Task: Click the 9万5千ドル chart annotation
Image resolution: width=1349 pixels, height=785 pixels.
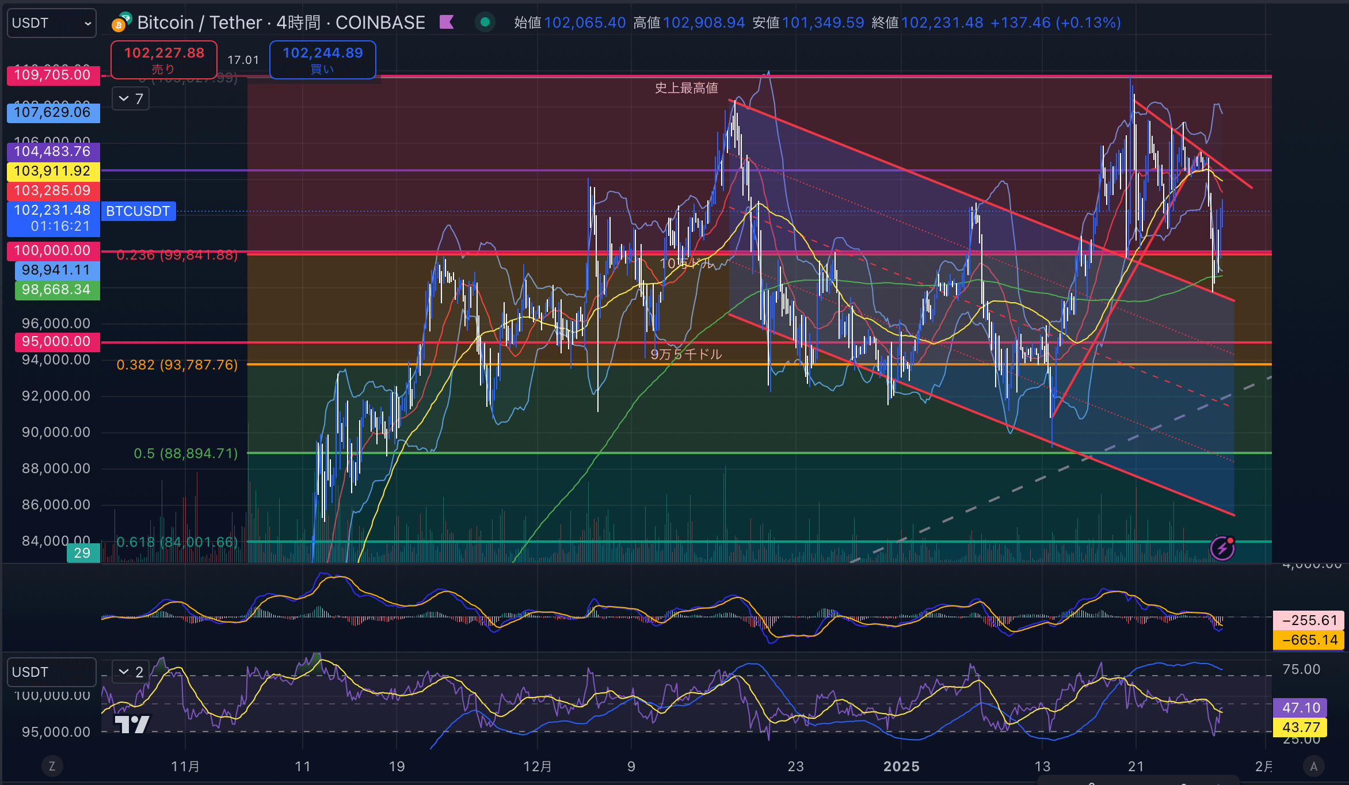Action: coord(686,355)
